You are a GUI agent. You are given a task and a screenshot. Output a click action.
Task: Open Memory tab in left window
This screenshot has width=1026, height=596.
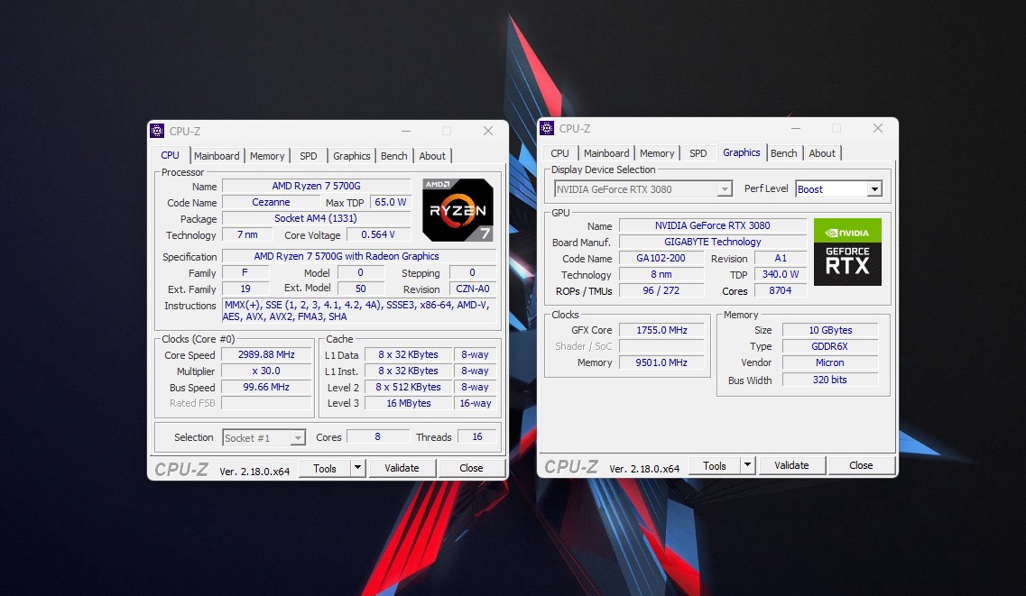pos(267,156)
